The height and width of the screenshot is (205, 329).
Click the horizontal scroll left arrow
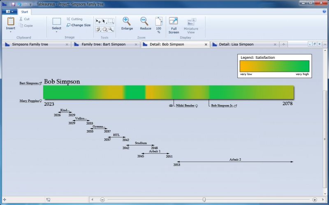[92, 200]
